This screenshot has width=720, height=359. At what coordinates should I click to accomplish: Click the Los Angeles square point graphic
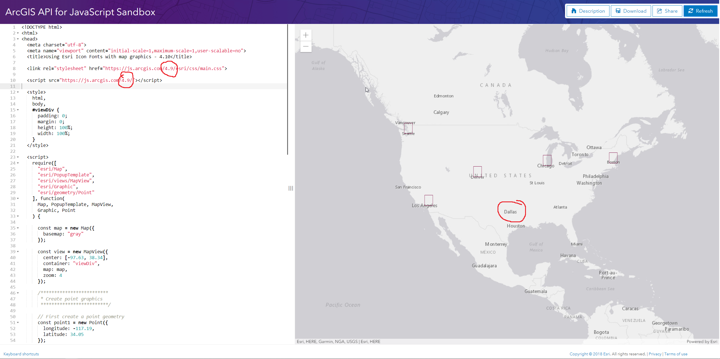point(429,200)
